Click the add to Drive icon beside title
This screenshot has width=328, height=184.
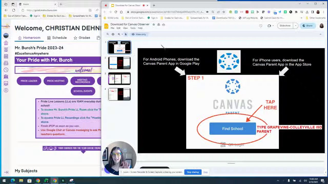(x=159, y=25)
